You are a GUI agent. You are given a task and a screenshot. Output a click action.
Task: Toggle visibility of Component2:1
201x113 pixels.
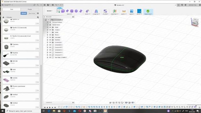pyautogui.click(x=50, y=47)
